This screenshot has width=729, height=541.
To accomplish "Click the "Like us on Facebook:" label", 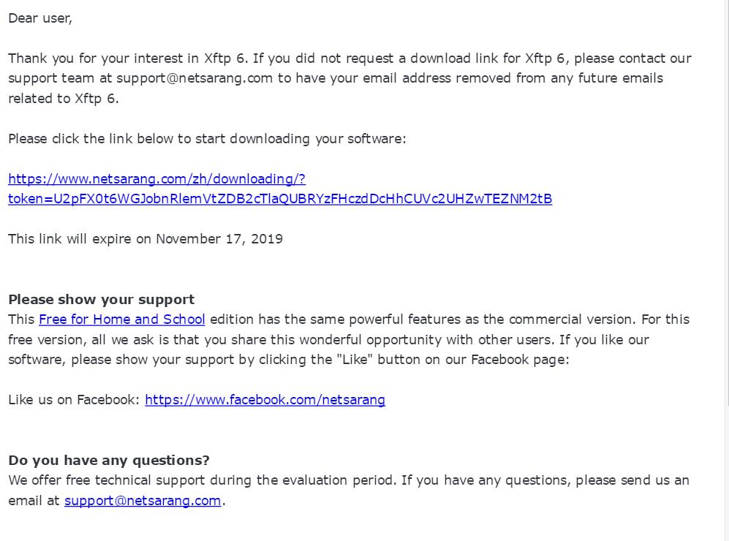I will 74,400.
